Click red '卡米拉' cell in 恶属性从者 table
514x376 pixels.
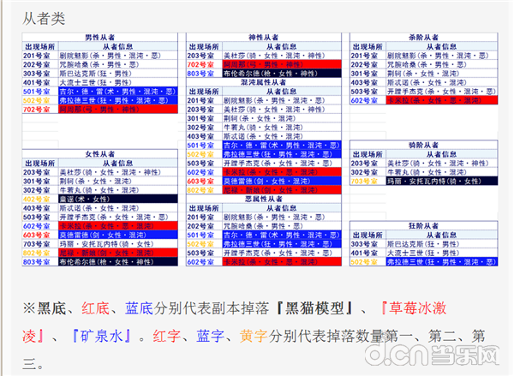(282, 261)
